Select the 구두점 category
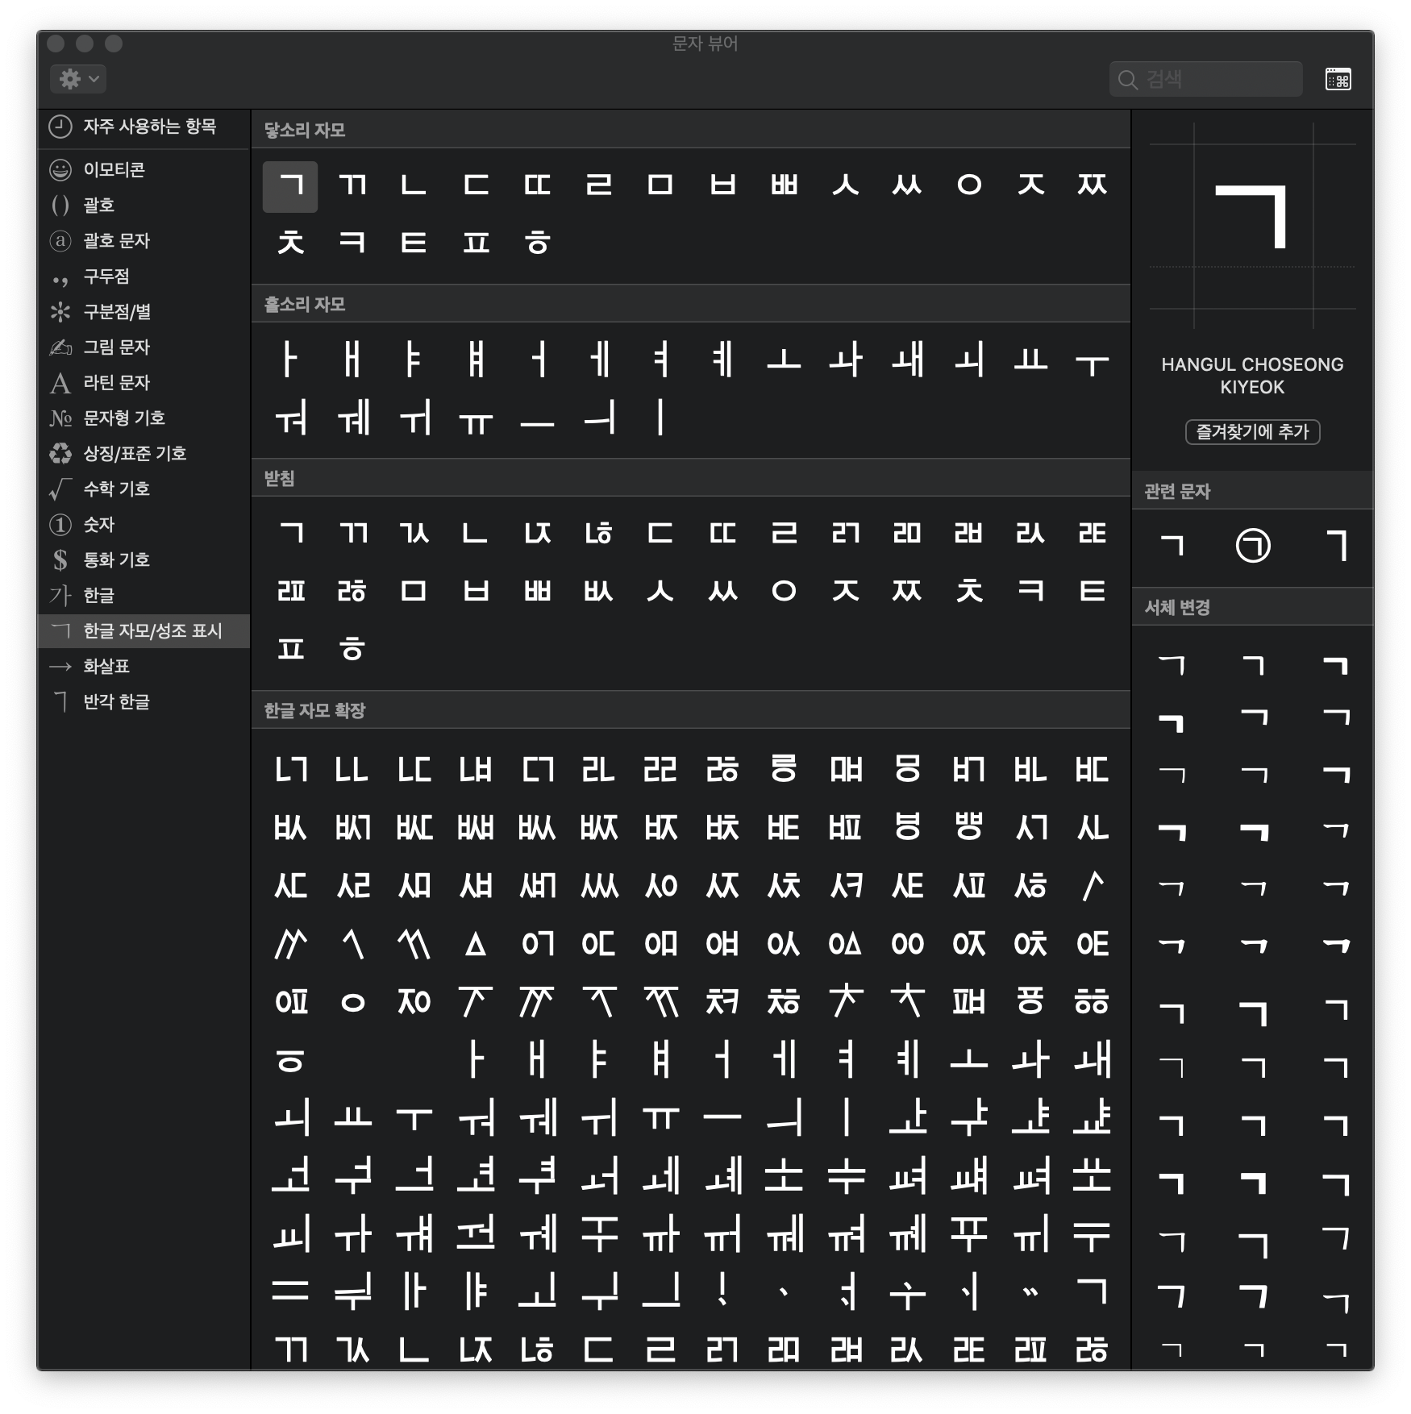The width and height of the screenshot is (1411, 1414). coord(144,276)
